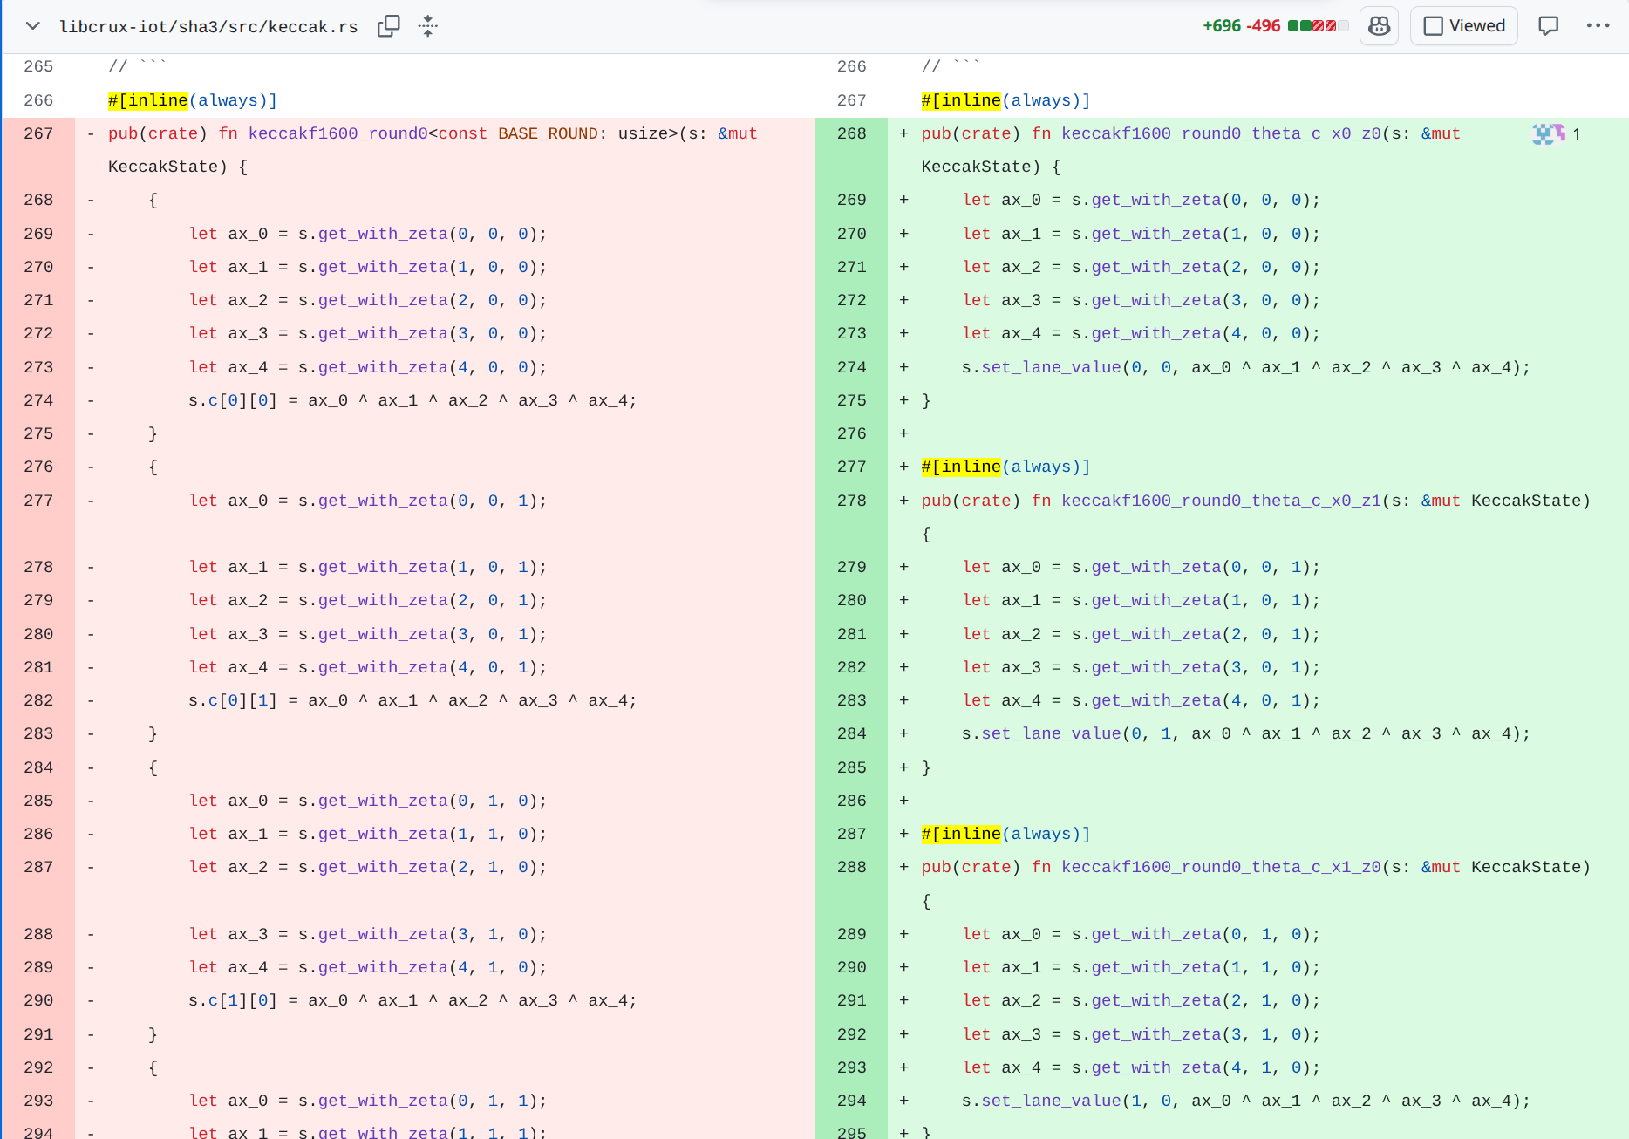Click the removed keccakf1600_round0 function name

coord(338,134)
